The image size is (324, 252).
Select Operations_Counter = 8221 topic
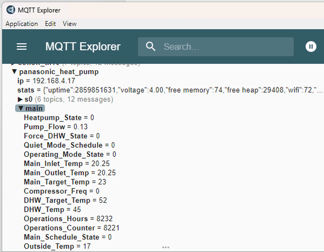click(x=72, y=228)
